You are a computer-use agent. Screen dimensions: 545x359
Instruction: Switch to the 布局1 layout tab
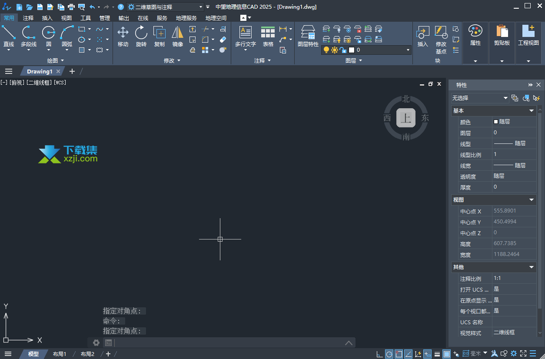point(60,354)
